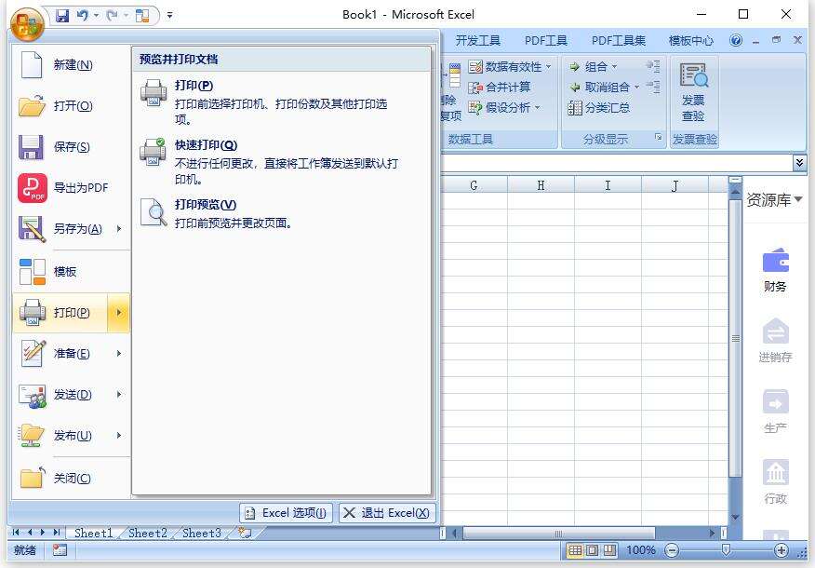Select 打印预览 in the print submenu
The width and height of the screenshot is (815, 568).
[282, 213]
